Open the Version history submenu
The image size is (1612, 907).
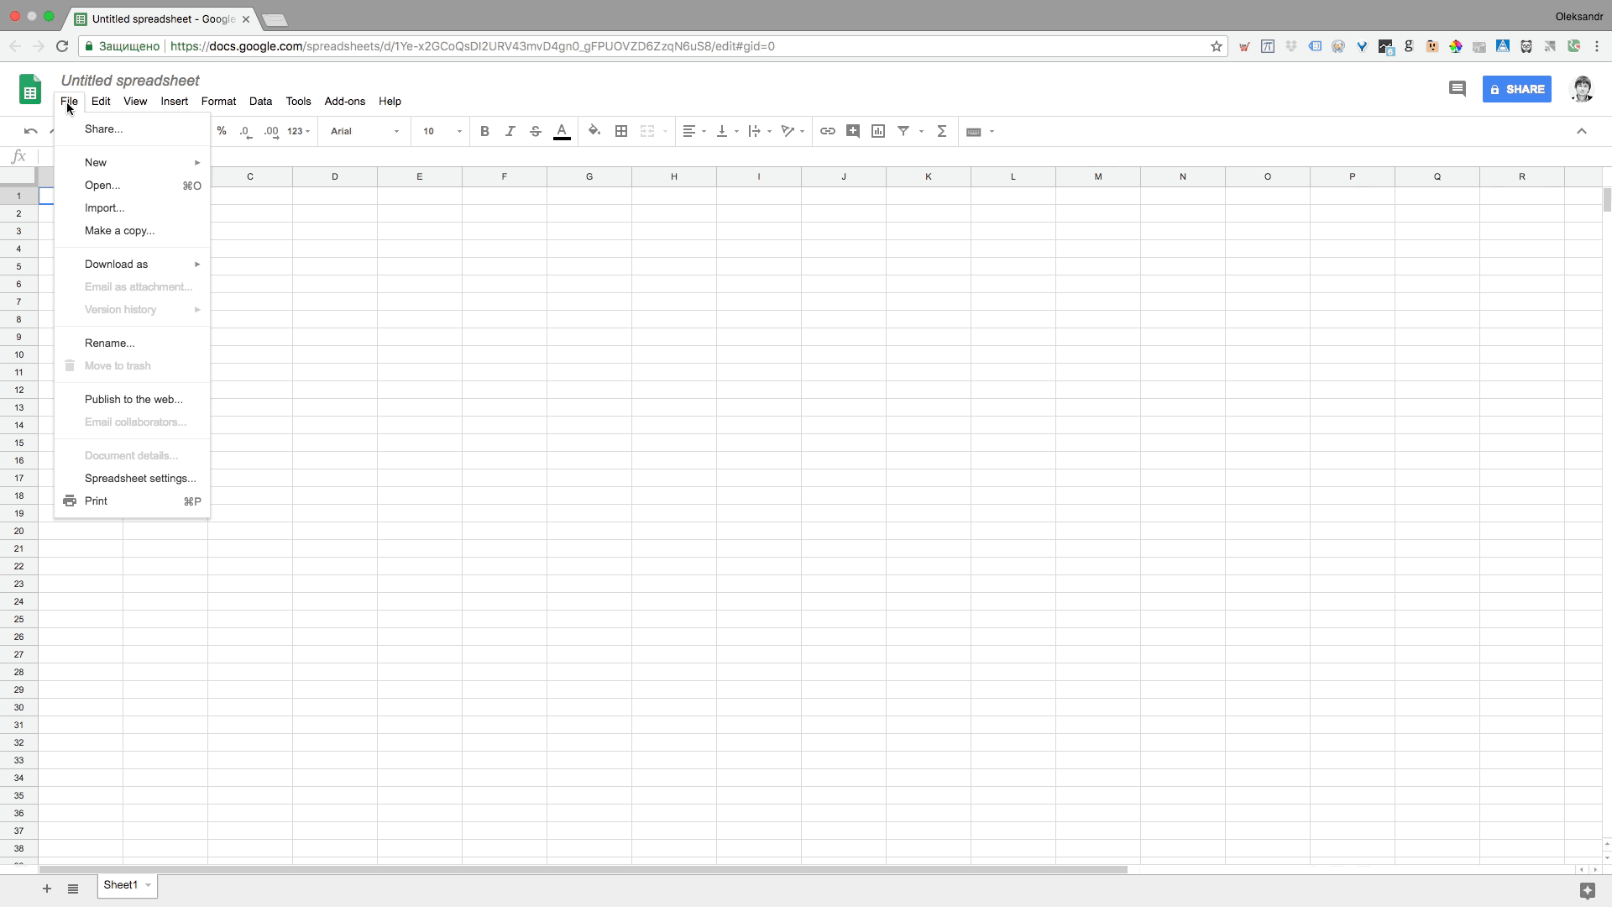click(119, 309)
